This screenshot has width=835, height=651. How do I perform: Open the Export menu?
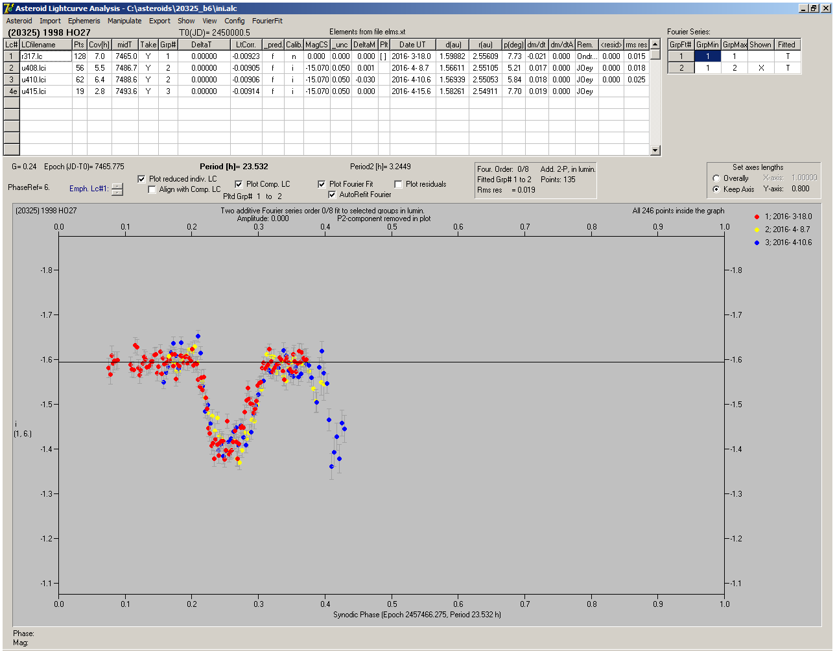pos(159,21)
